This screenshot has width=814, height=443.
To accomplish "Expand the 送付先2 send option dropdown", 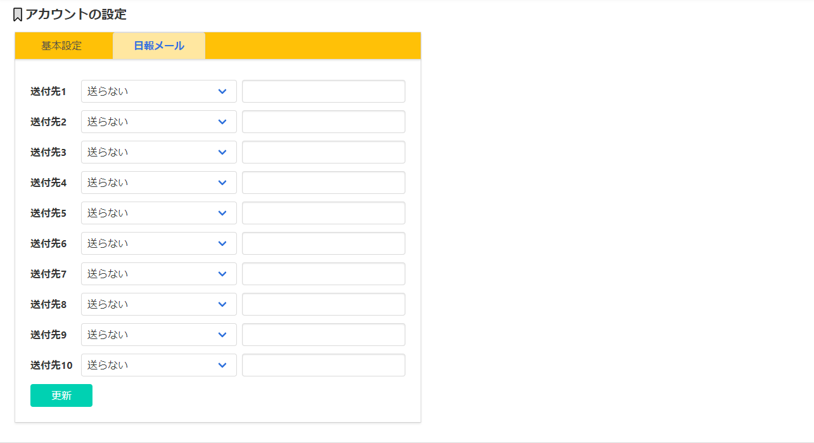I will [159, 122].
